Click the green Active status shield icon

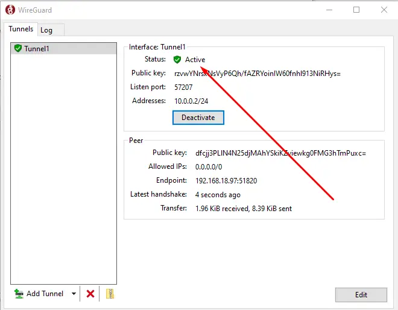point(177,60)
